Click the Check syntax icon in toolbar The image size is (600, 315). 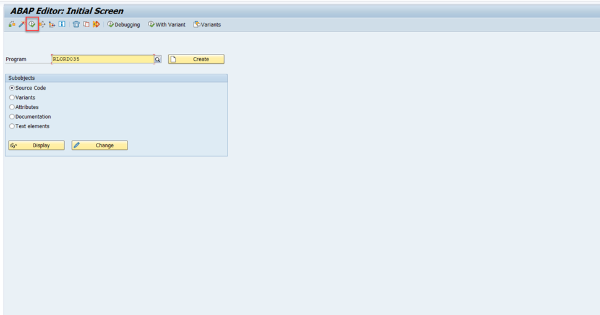12,25
